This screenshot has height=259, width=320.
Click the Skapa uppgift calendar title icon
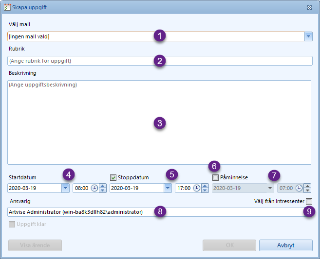click(x=7, y=7)
